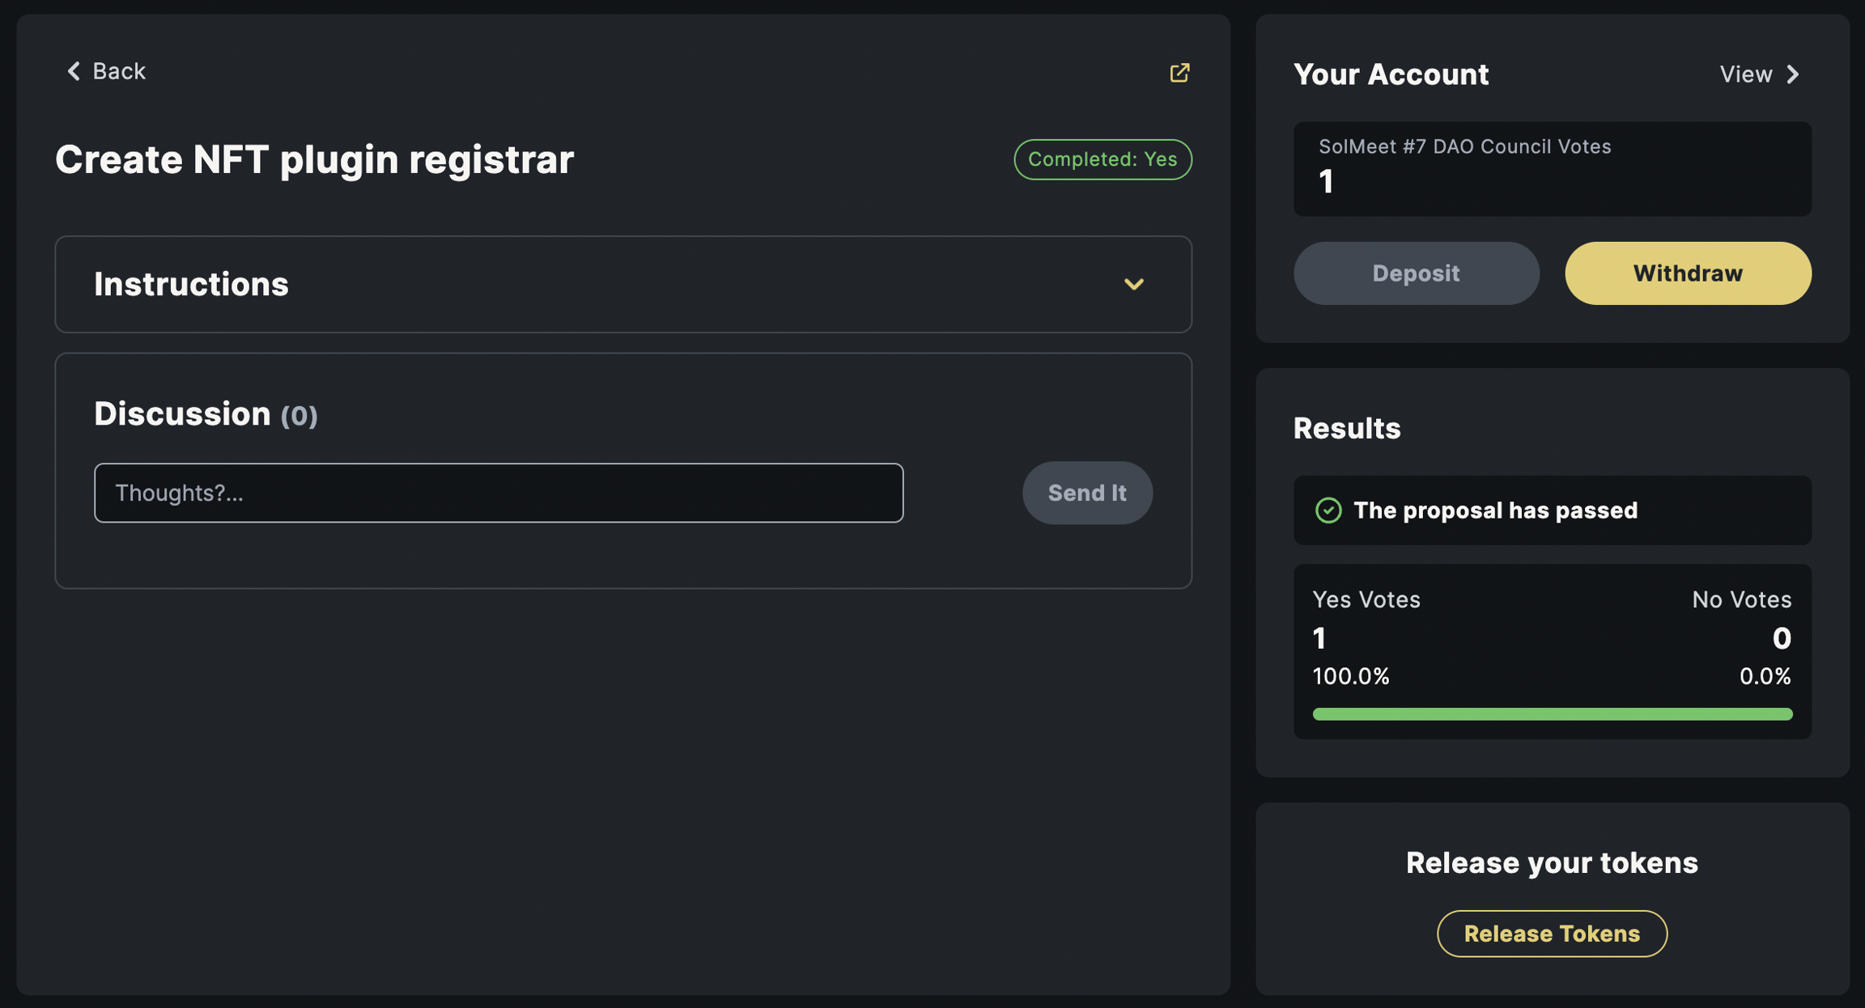1865x1008 pixels.
Task: Click the Create NFT plugin registrar title
Action: [314, 159]
